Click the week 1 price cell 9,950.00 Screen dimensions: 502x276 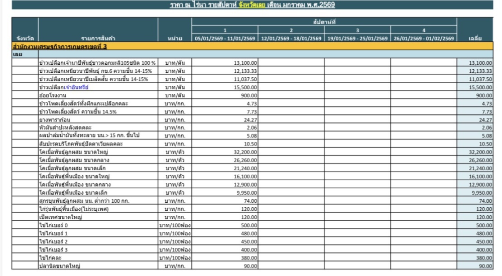tap(224, 193)
